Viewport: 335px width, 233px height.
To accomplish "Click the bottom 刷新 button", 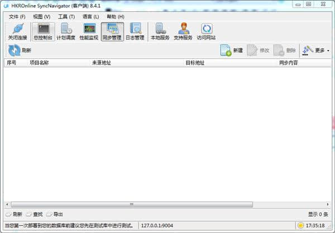I will (14, 214).
